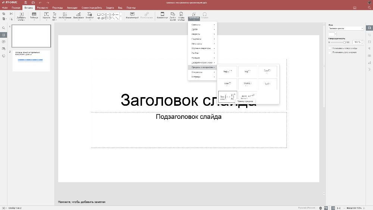Screen dimensions: 373x210
Task: Click the SmartArt icon
Action: 90,16
